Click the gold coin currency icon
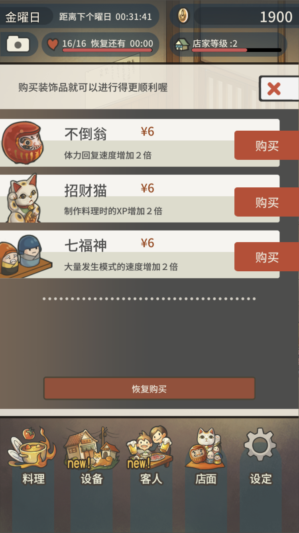Screen dimensions: 299x533 click(183, 16)
